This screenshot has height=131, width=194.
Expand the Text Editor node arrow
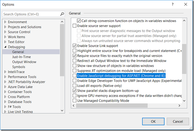tap(5, 42)
